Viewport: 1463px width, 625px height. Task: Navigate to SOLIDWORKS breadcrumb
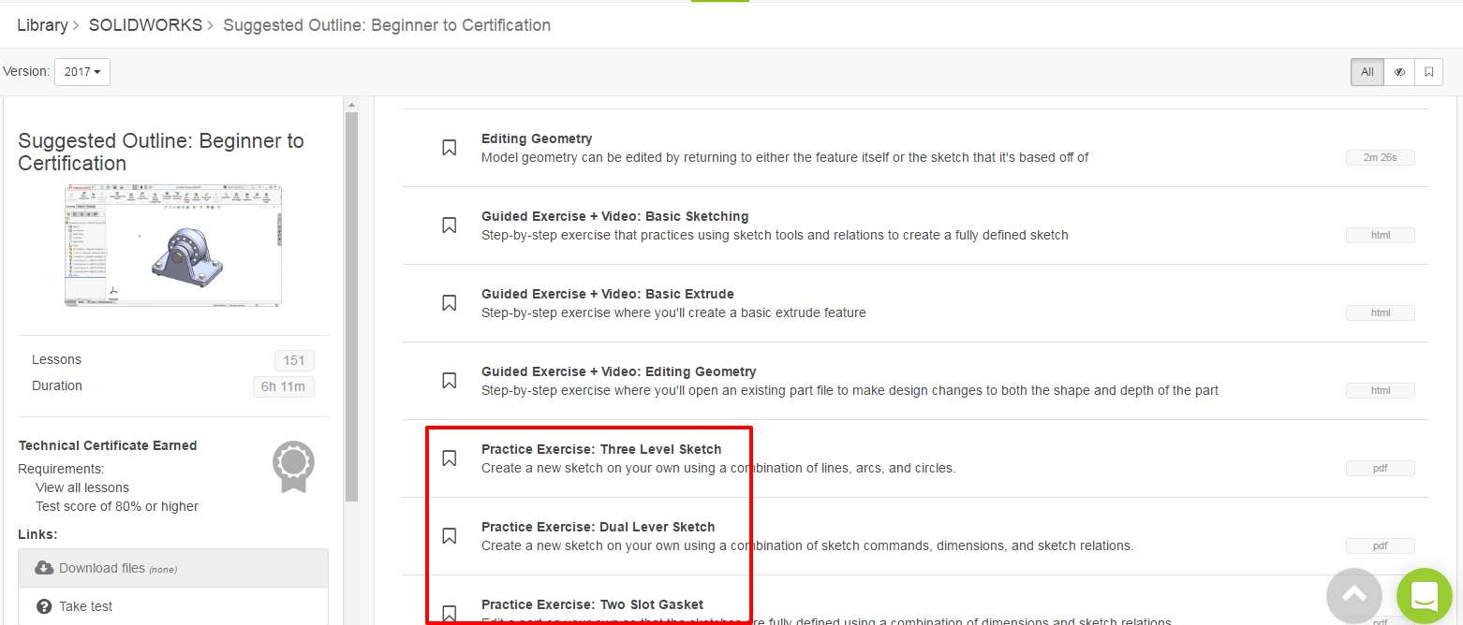click(145, 25)
